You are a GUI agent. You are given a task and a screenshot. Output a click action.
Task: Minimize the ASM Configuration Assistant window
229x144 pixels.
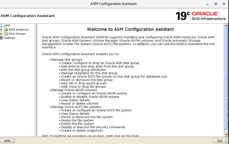point(207,4)
